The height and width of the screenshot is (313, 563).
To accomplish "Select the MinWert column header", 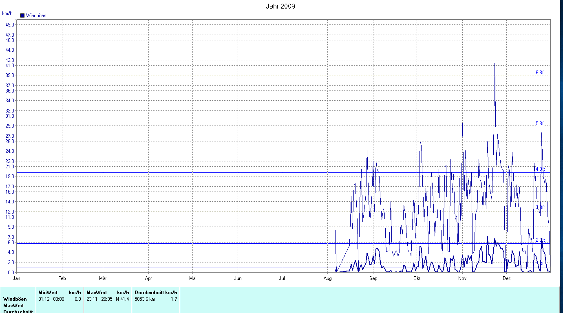I will pos(49,293).
